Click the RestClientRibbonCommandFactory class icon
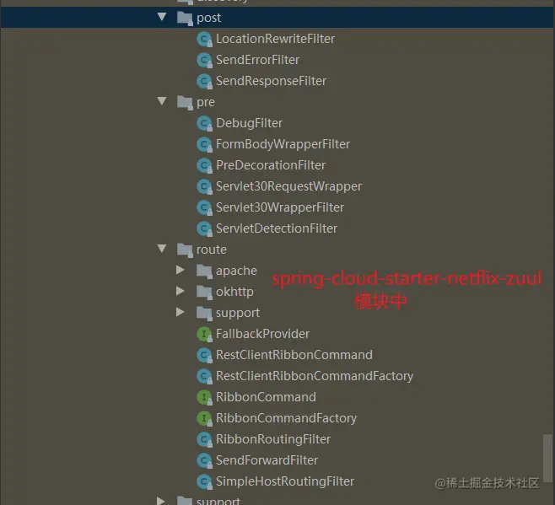 [x=205, y=376]
